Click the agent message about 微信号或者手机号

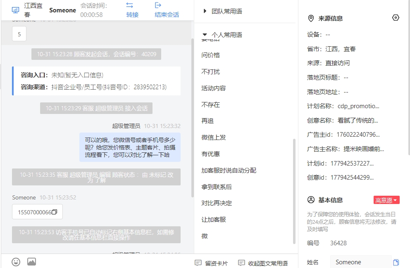[x=130, y=147]
